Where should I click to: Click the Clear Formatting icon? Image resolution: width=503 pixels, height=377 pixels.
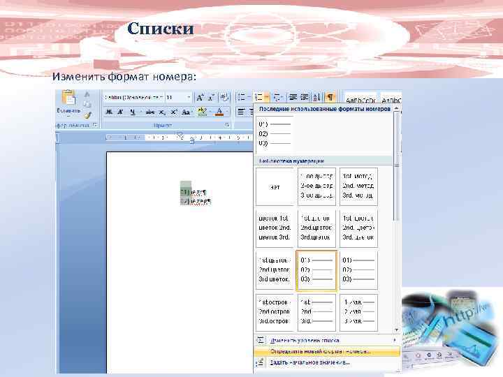[224, 97]
